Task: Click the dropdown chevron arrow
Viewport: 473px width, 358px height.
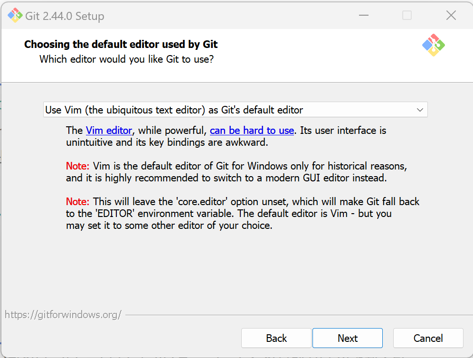Action: pyautogui.click(x=420, y=110)
